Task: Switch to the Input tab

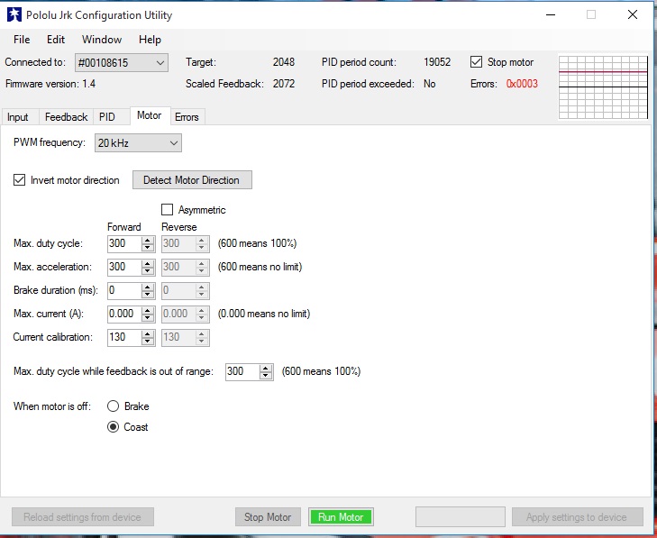Action: click(18, 117)
